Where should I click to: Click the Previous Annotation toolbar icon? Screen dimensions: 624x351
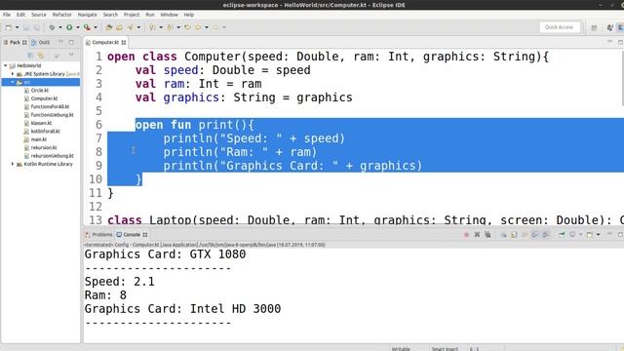(x=170, y=27)
